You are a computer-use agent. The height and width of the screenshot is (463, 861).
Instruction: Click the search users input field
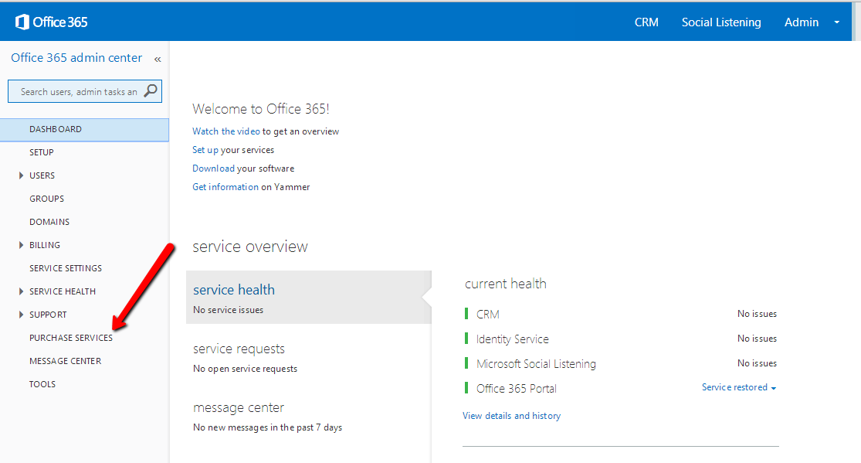pos(77,91)
